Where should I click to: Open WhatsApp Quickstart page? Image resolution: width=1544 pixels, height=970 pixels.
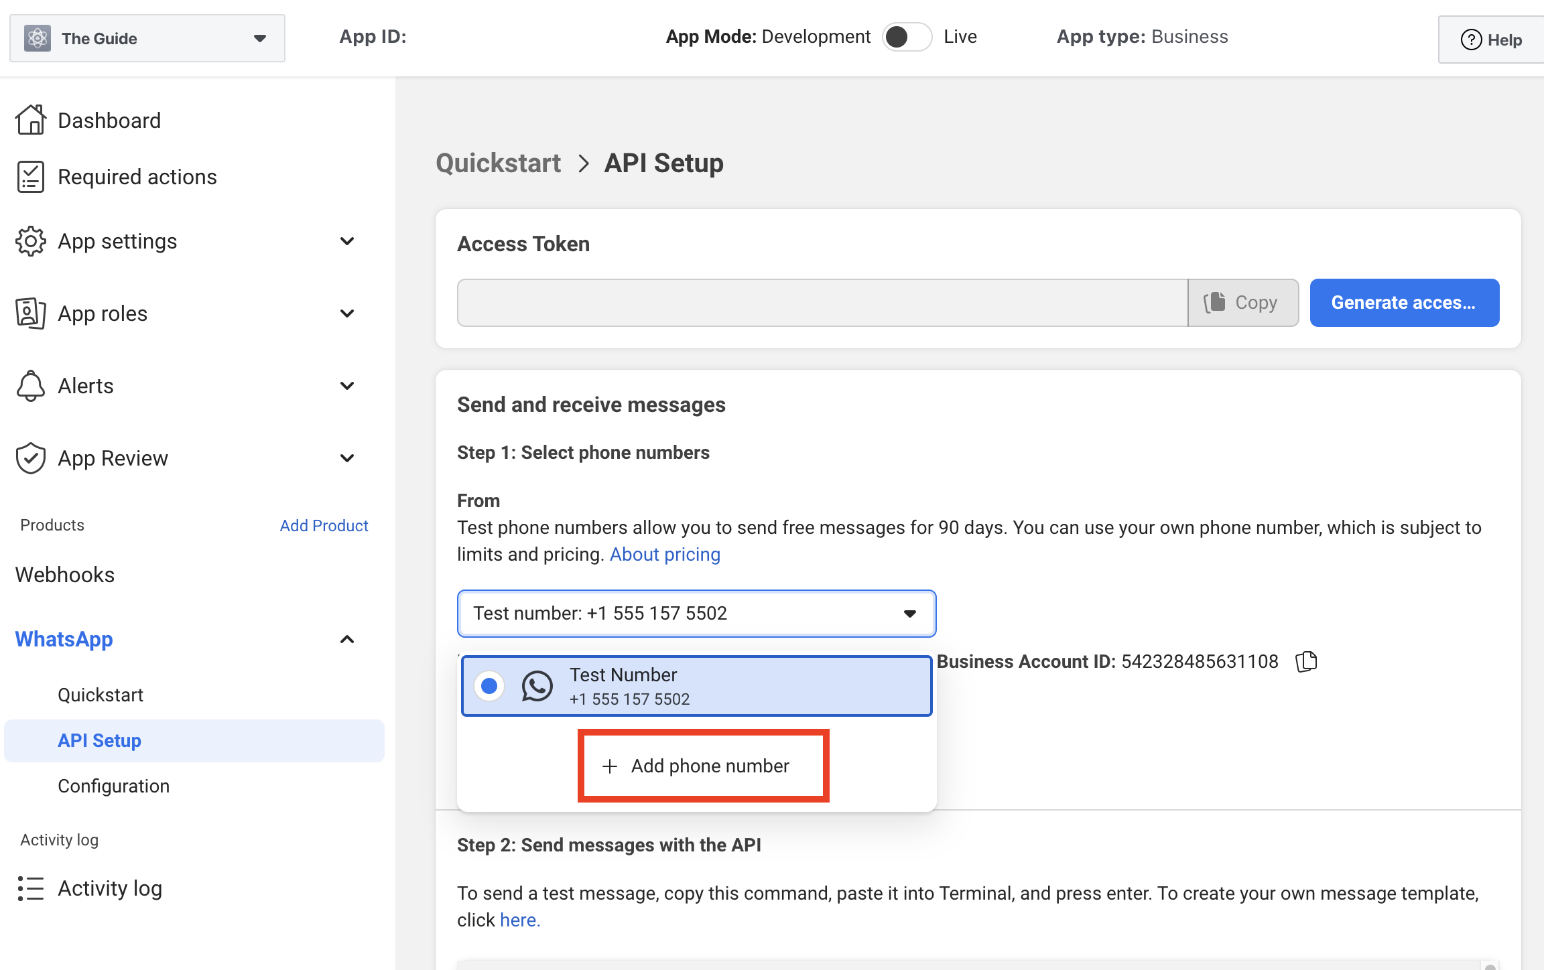101,695
